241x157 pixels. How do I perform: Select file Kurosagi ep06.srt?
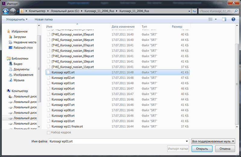(117, 100)
